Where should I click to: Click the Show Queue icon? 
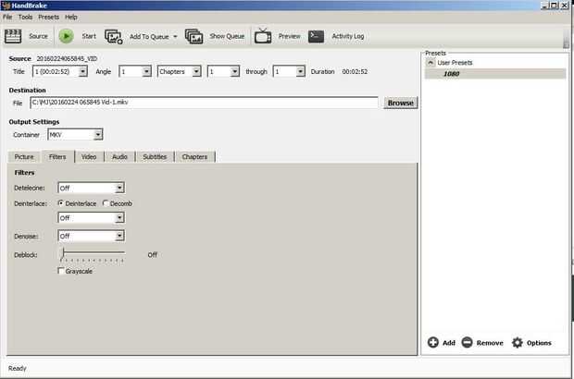point(193,37)
